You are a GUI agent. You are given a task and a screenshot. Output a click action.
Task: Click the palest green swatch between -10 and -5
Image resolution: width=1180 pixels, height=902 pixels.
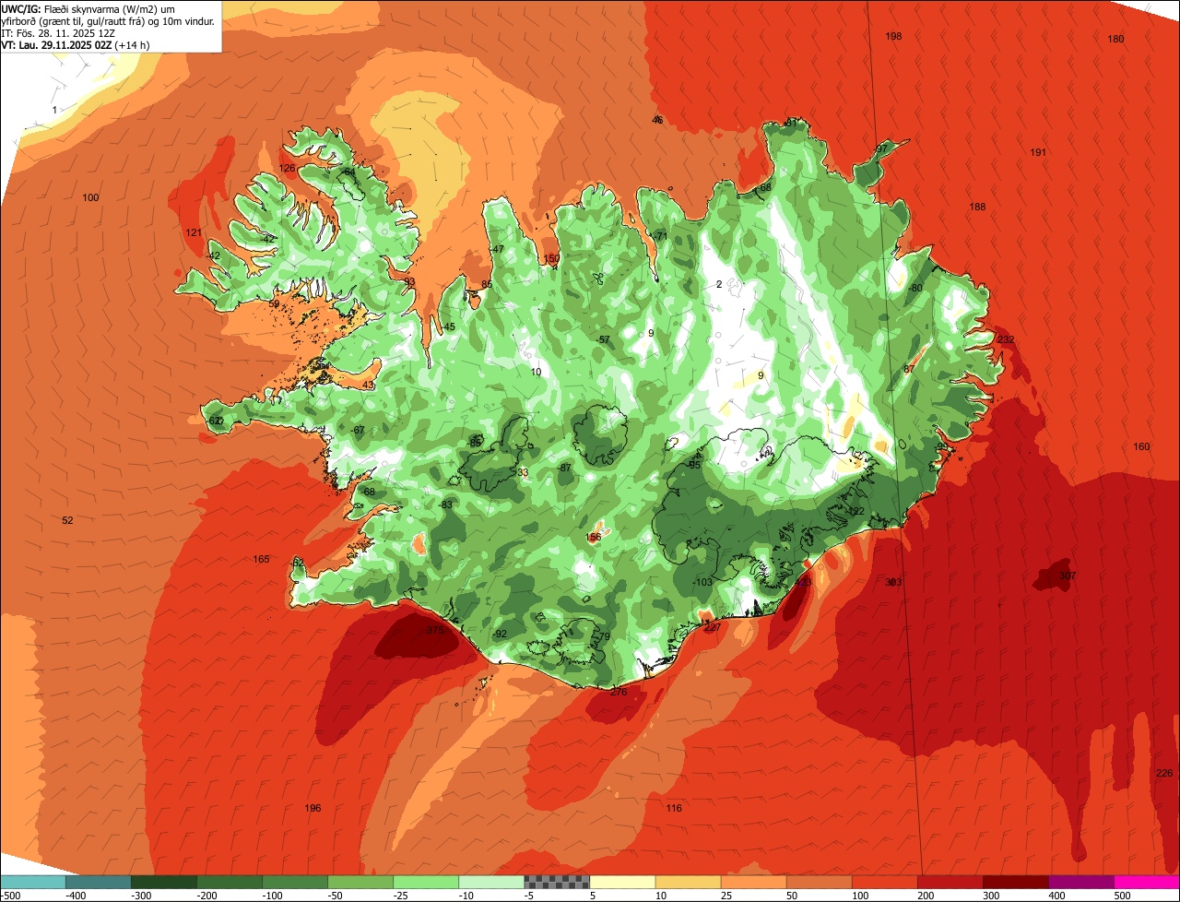[490, 882]
